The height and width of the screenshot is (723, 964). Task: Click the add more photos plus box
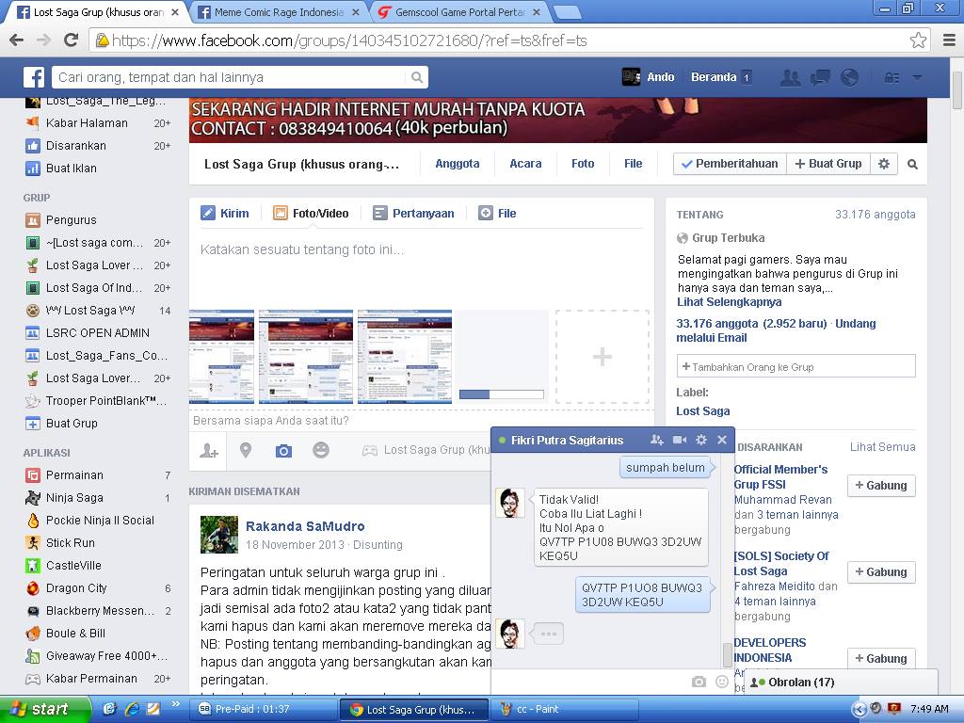602,357
